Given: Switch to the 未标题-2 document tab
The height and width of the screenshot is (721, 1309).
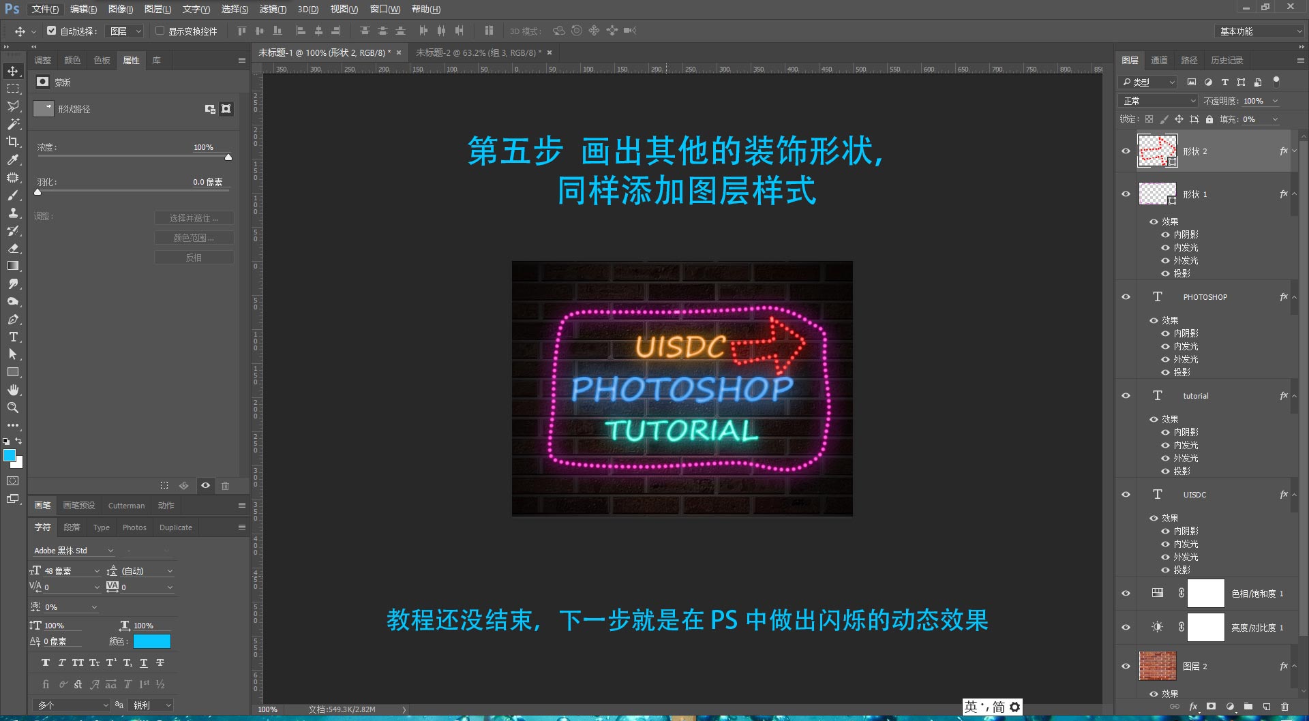Looking at the screenshot, I should point(478,52).
